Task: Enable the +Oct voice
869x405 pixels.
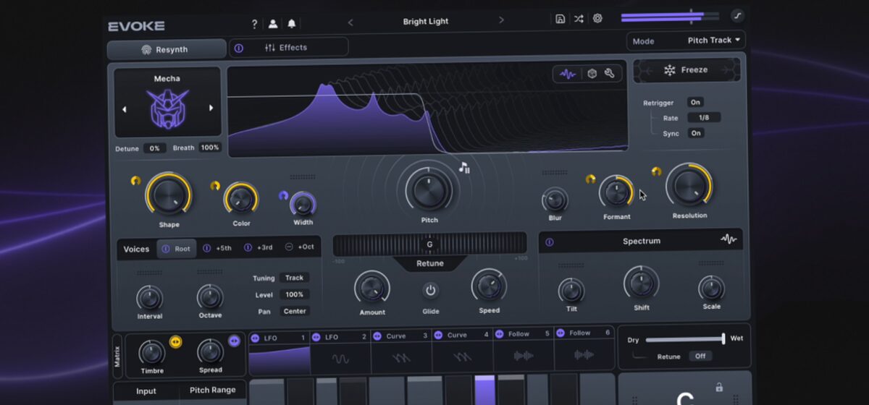Action: click(x=289, y=247)
